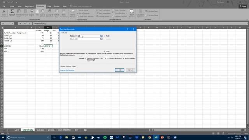The height and width of the screenshot is (140, 249).
Task: Click the Number2 input field
Action: [x=89, y=39]
